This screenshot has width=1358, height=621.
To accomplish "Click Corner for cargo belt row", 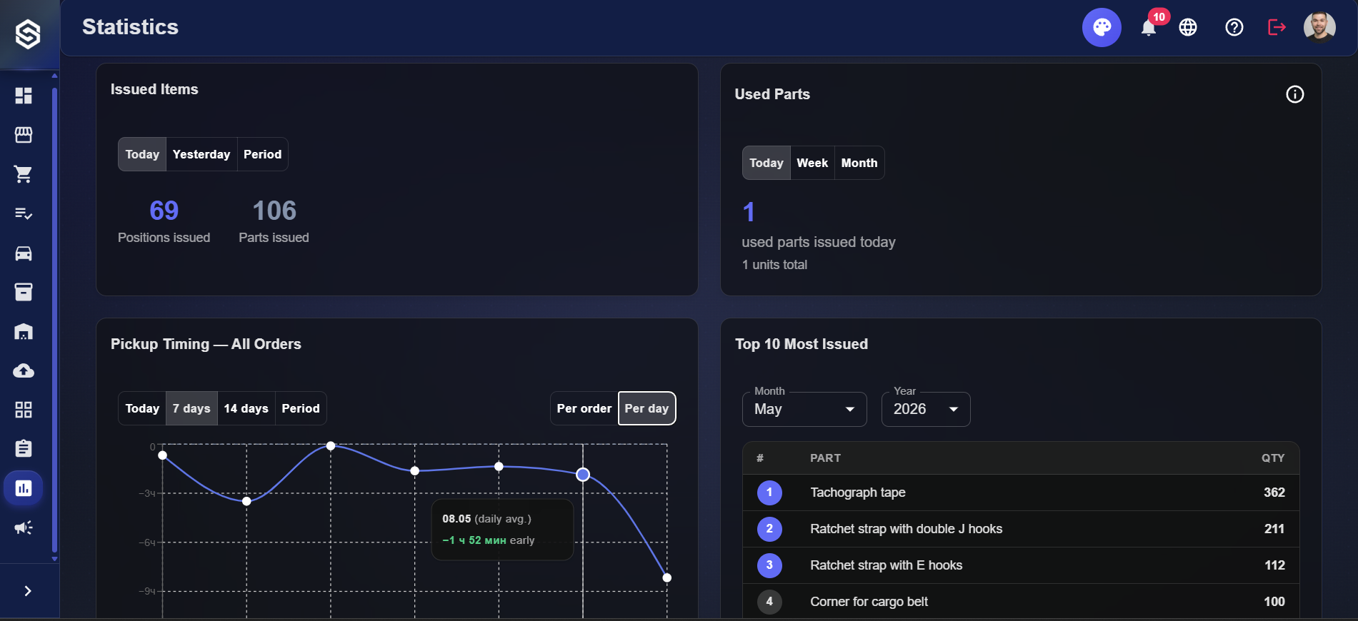I will (x=1021, y=602).
